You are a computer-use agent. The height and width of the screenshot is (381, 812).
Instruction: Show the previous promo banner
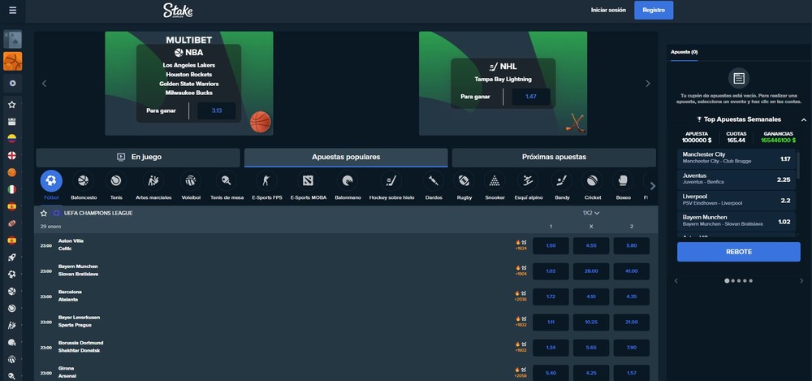(44, 84)
